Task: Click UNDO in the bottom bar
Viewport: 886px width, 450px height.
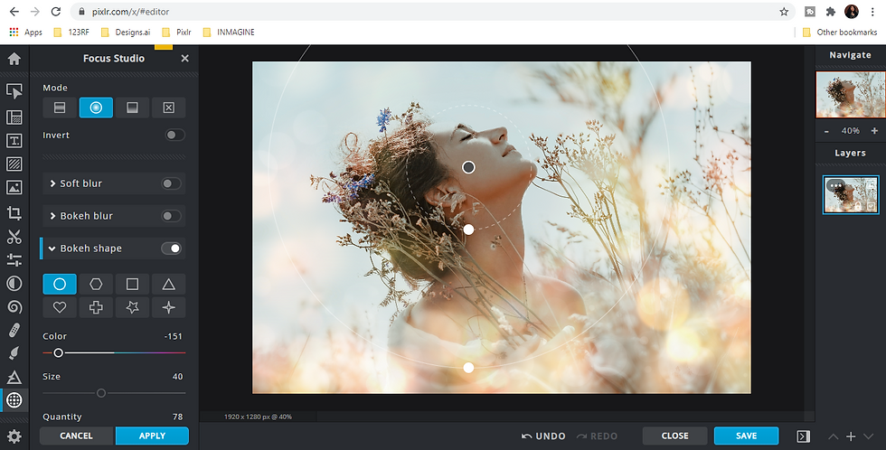Action: point(543,436)
